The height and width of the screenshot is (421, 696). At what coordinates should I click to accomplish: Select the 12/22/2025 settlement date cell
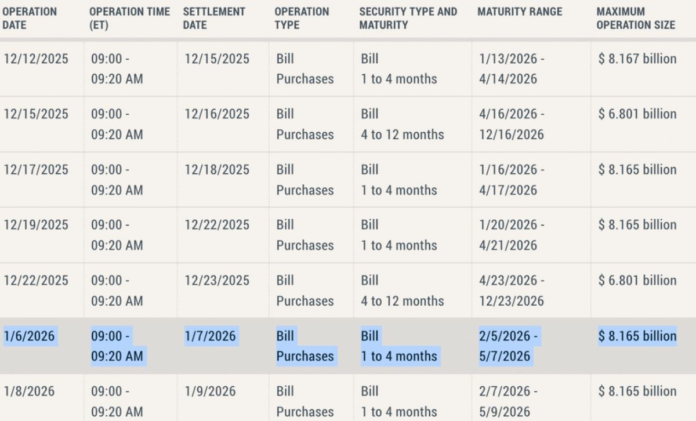tap(217, 225)
